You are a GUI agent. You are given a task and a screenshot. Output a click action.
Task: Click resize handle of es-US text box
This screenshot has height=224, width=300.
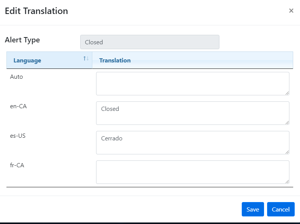287,152
